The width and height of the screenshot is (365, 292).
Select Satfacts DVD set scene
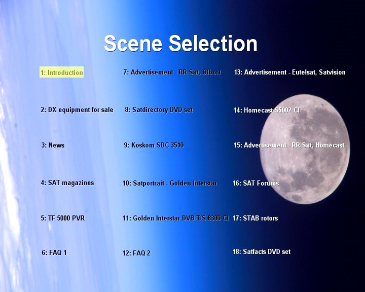[x=262, y=251]
